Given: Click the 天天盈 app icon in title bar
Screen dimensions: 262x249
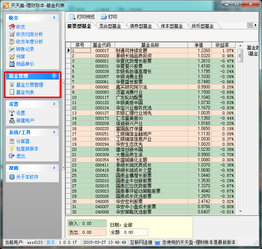Looking at the screenshot, I should pos(6,5).
